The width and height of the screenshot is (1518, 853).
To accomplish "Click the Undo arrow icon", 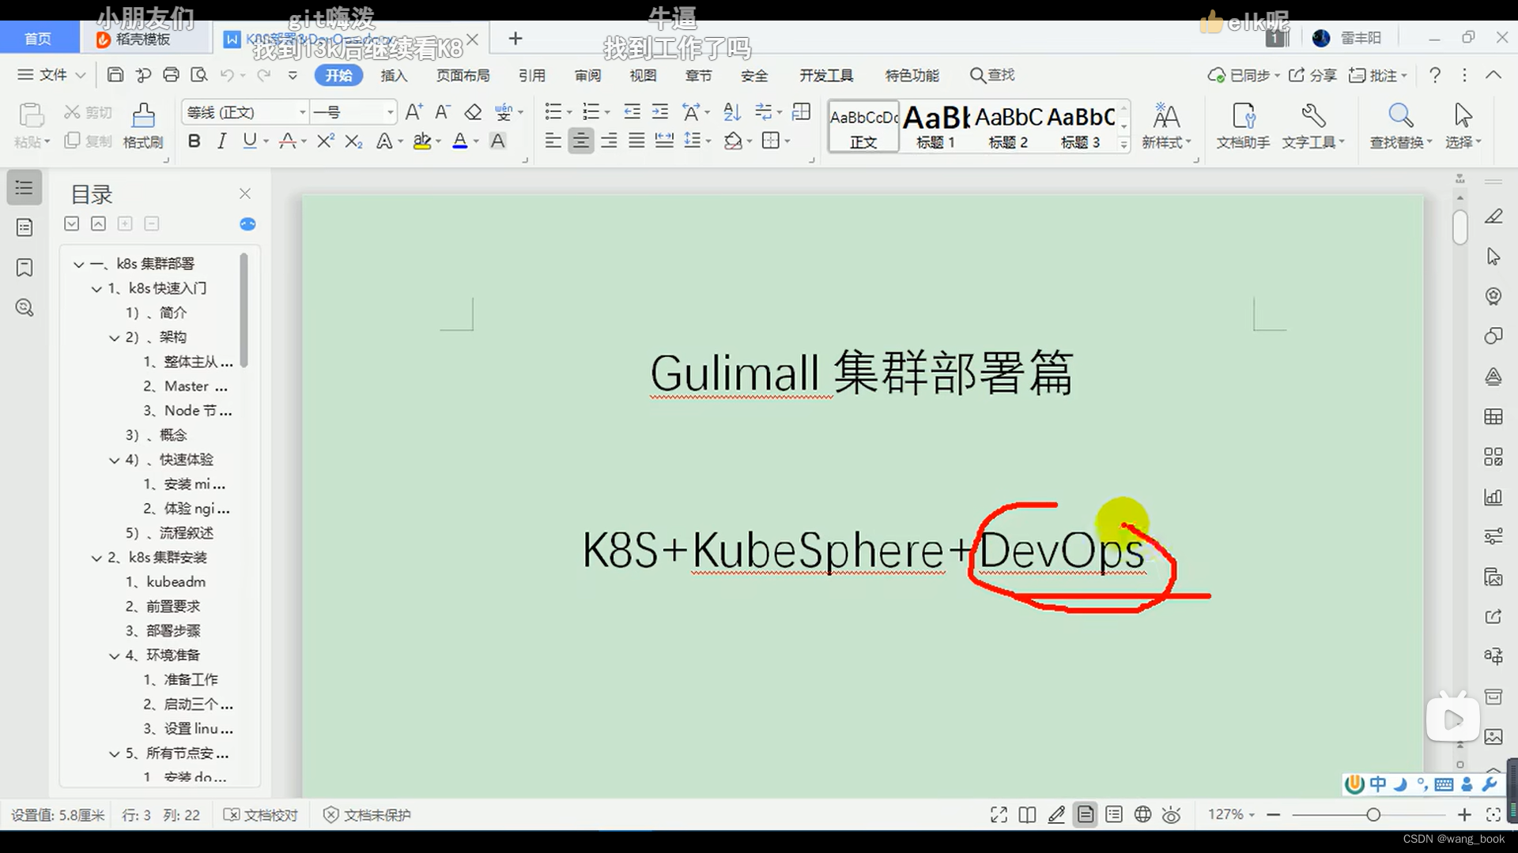I will 227,75.
